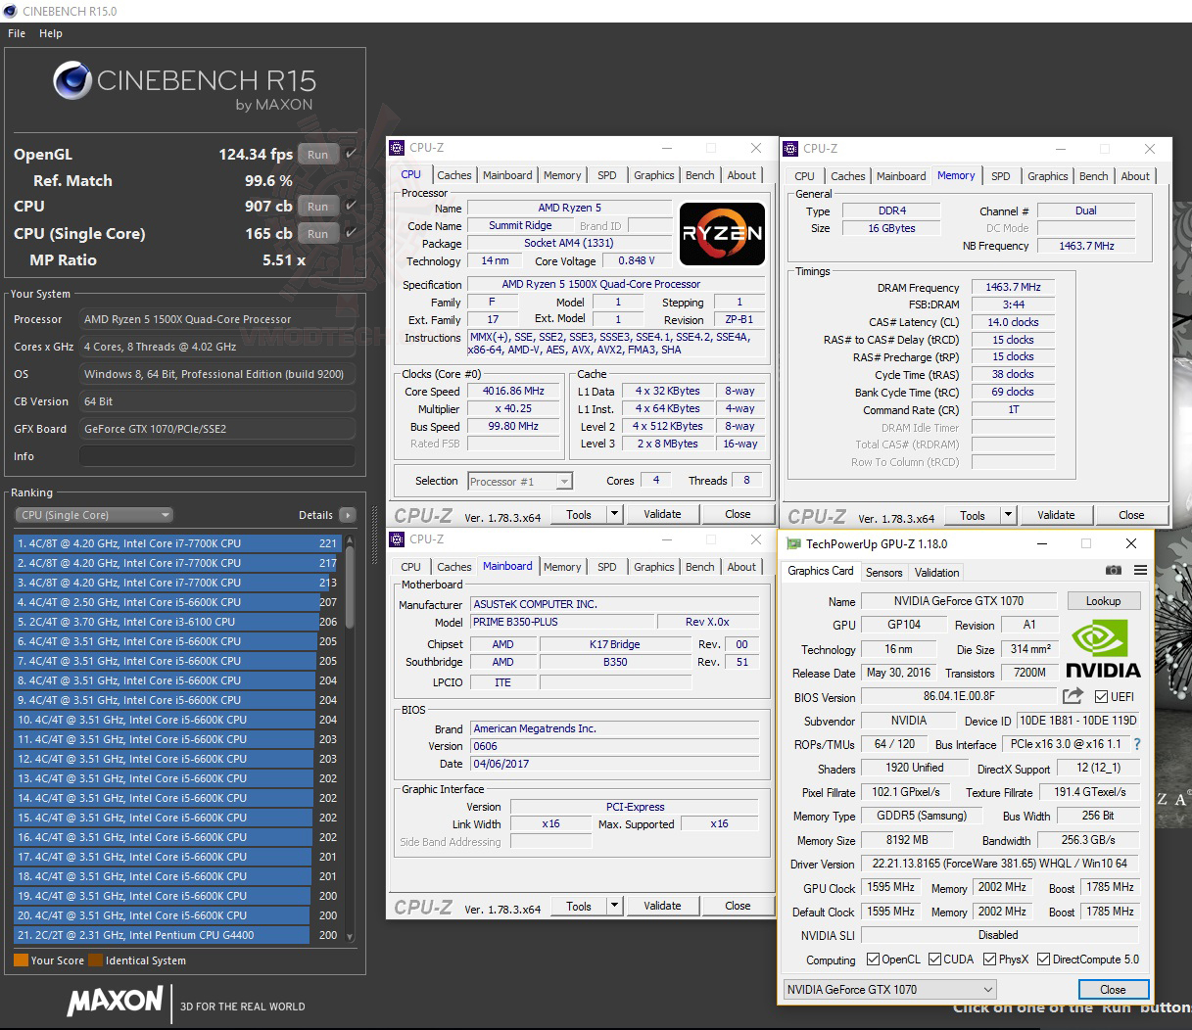The height and width of the screenshot is (1030, 1192).
Task: Click the NVIDIA logo in GPU-Z
Action: tap(1103, 649)
